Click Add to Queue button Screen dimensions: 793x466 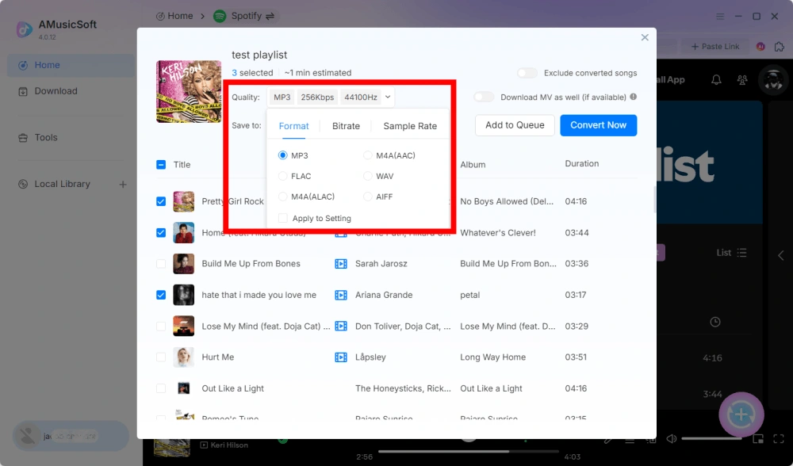pos(515,125)
